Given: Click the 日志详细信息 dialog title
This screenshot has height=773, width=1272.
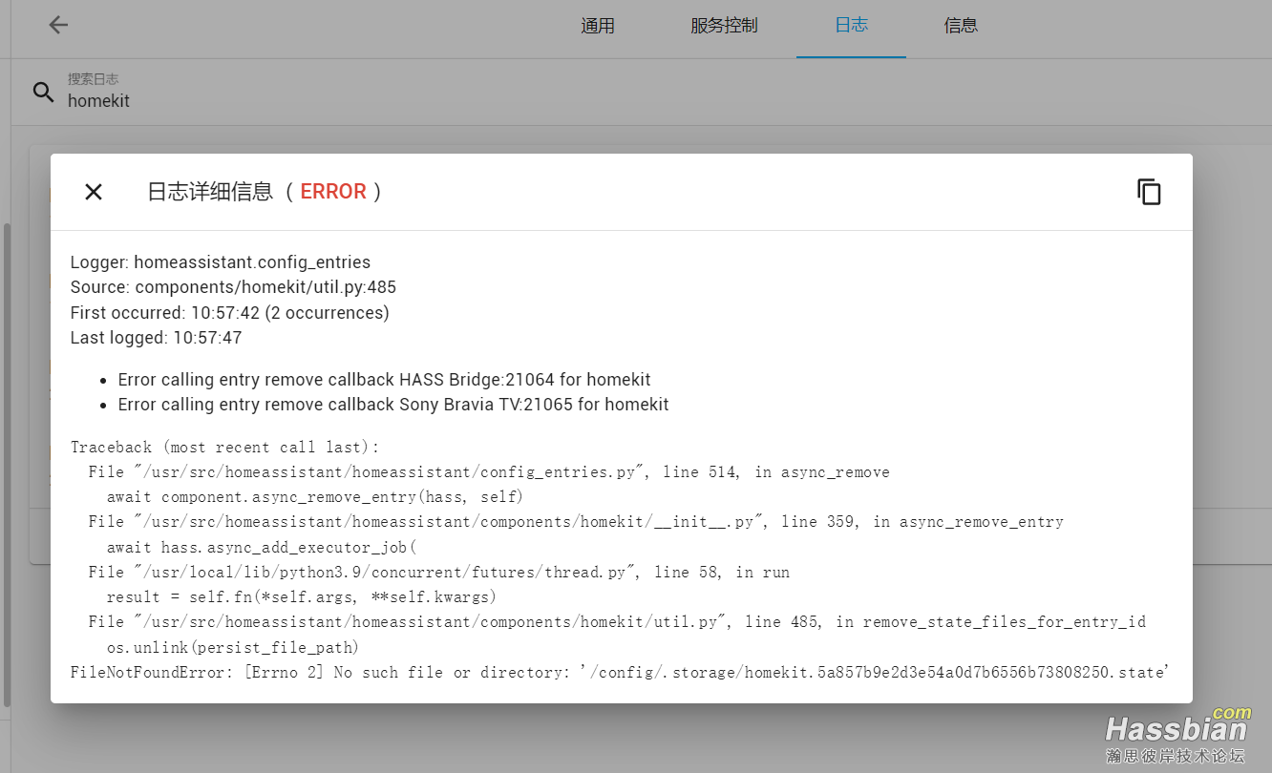Looking at the screenshot, I should click(x=209, y=192).
